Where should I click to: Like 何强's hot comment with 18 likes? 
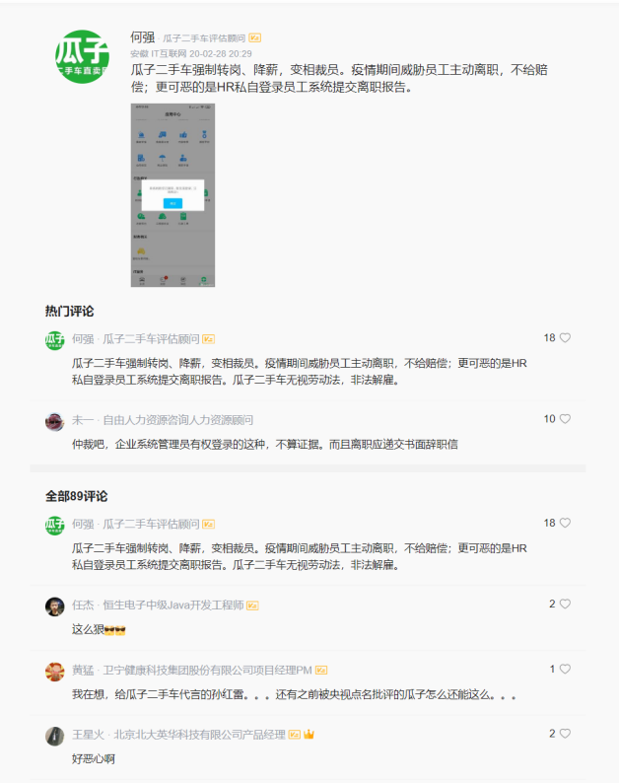[565, 338]
